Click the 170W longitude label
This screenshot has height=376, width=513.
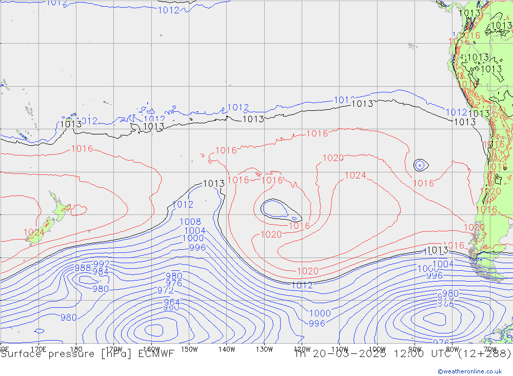pos(114,349)
